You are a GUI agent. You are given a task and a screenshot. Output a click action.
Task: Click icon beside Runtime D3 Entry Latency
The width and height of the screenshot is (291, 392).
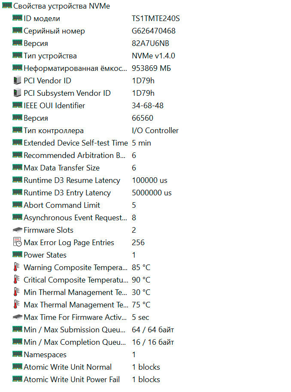(x=17, y=192)
